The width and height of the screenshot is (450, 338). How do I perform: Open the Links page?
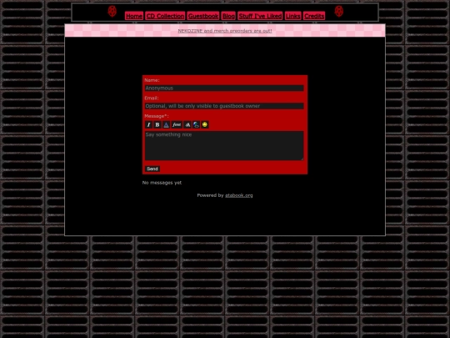293,16
